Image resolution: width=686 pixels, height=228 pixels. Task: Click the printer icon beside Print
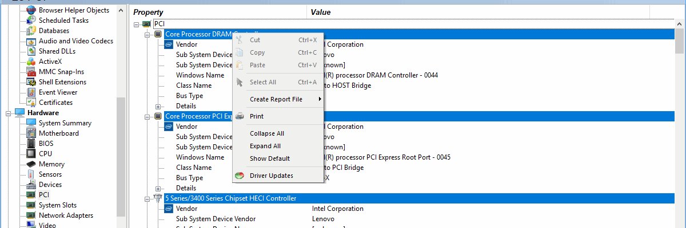(240, 116)
